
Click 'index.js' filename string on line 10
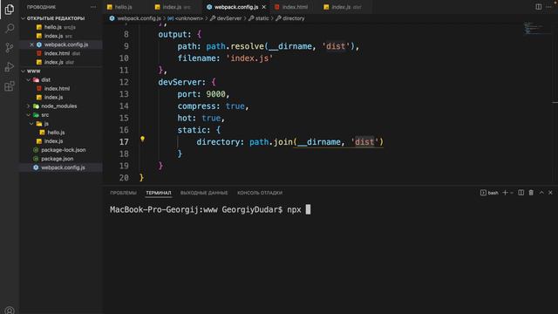249,58
